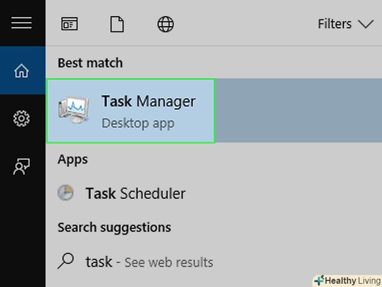
Task: Click the chevron arrow next to Filters
Action: click(365, 24)
